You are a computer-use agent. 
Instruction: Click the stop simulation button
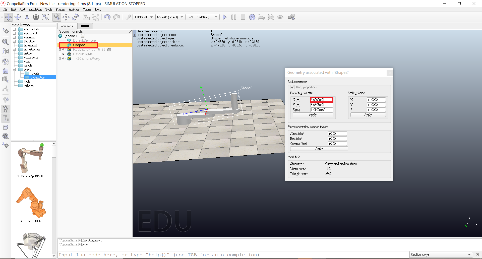pos(243,17)
